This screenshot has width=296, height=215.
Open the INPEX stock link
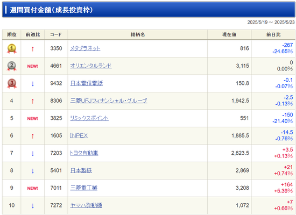(79, 135)
